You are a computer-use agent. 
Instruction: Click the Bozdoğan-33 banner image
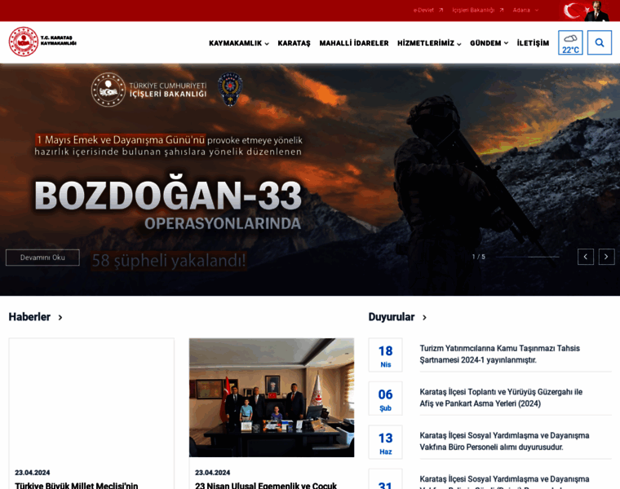(x=310, y=179)
